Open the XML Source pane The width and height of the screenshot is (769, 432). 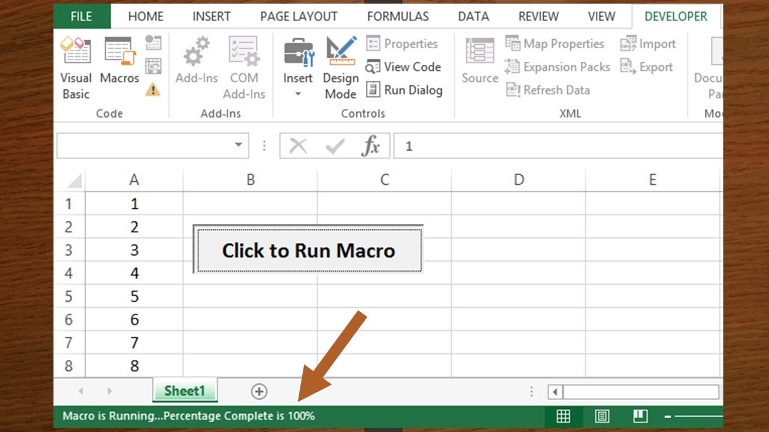click(480, 61)
